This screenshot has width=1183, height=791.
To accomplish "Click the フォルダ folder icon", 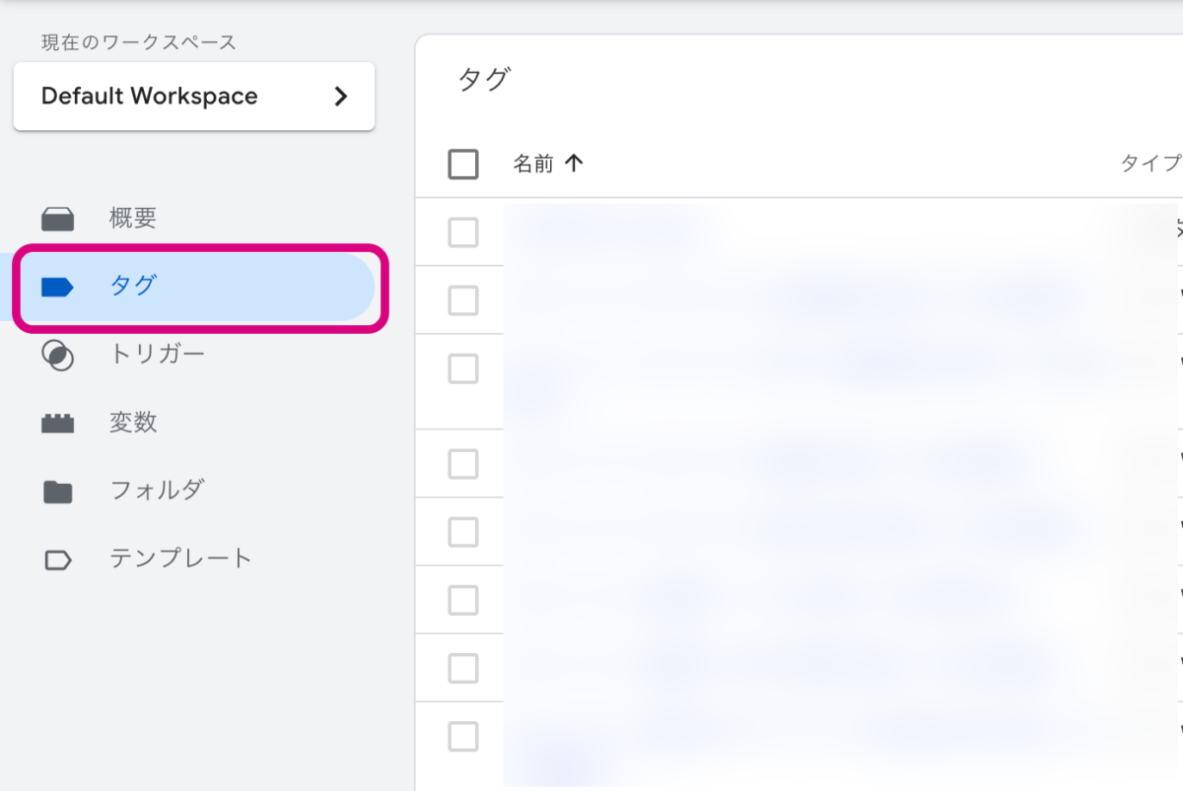I will click(x=58, y=492).
